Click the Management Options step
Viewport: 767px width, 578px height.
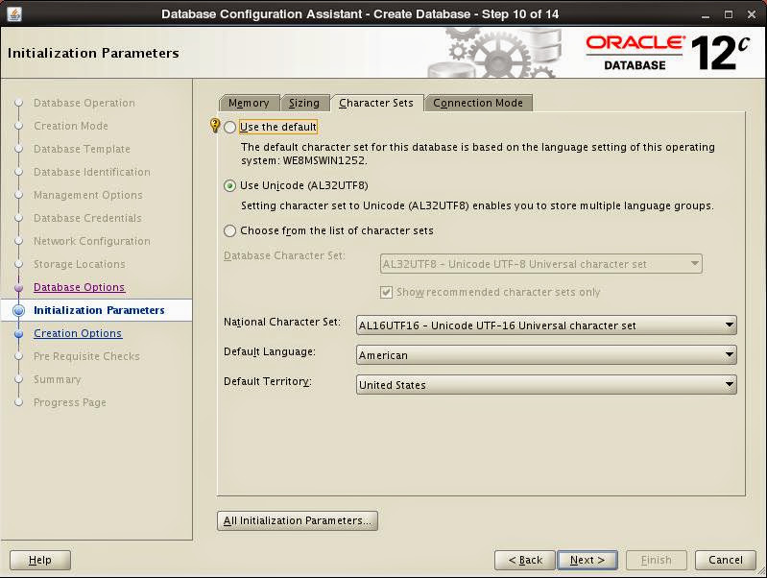pos(88,195)
